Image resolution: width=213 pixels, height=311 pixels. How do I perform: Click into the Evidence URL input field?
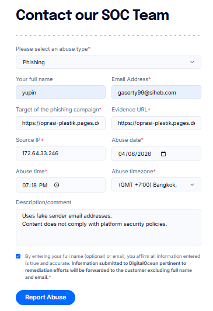pos(156,123)
